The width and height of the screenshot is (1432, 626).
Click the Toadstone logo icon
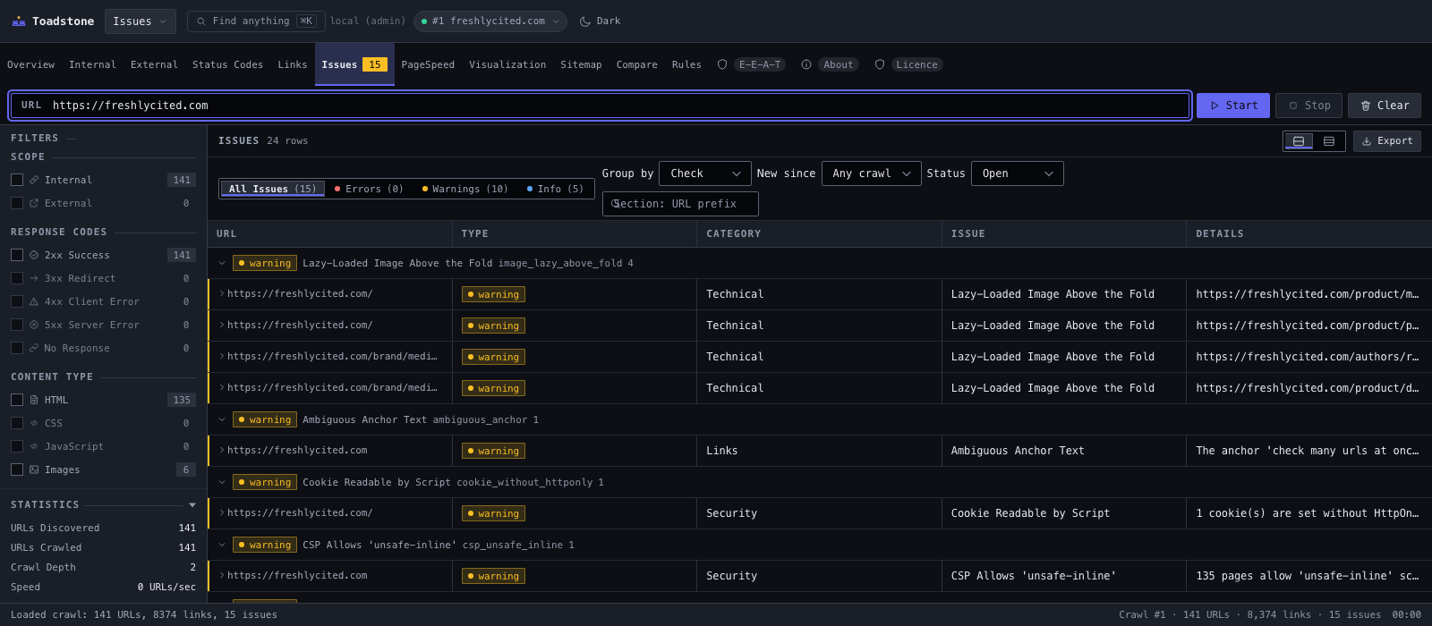(x=19, y=21)
